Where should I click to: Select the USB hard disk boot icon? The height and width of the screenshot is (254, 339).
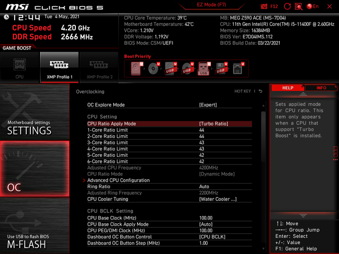[171, 68]
